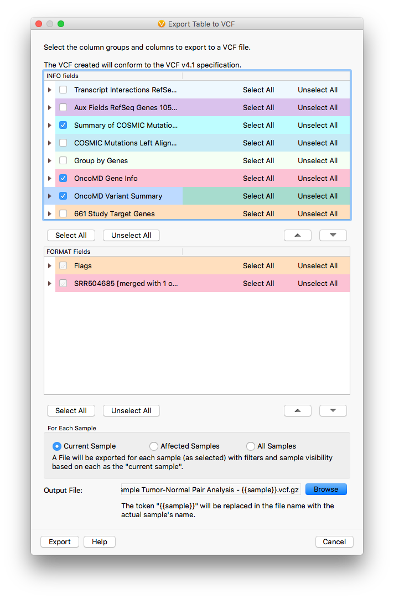The image size is (394, 599).
Task: Browse for output file location
Action: [326, 489]
